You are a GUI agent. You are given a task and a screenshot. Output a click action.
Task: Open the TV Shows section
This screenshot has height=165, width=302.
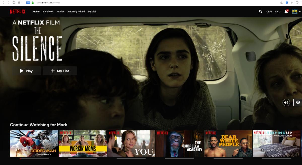coord(48,12)
